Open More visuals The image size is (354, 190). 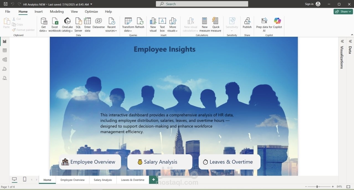click(173, 25)
